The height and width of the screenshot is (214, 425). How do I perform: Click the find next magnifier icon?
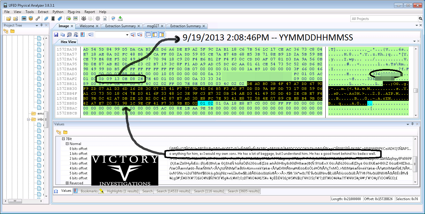coord(76,35)
